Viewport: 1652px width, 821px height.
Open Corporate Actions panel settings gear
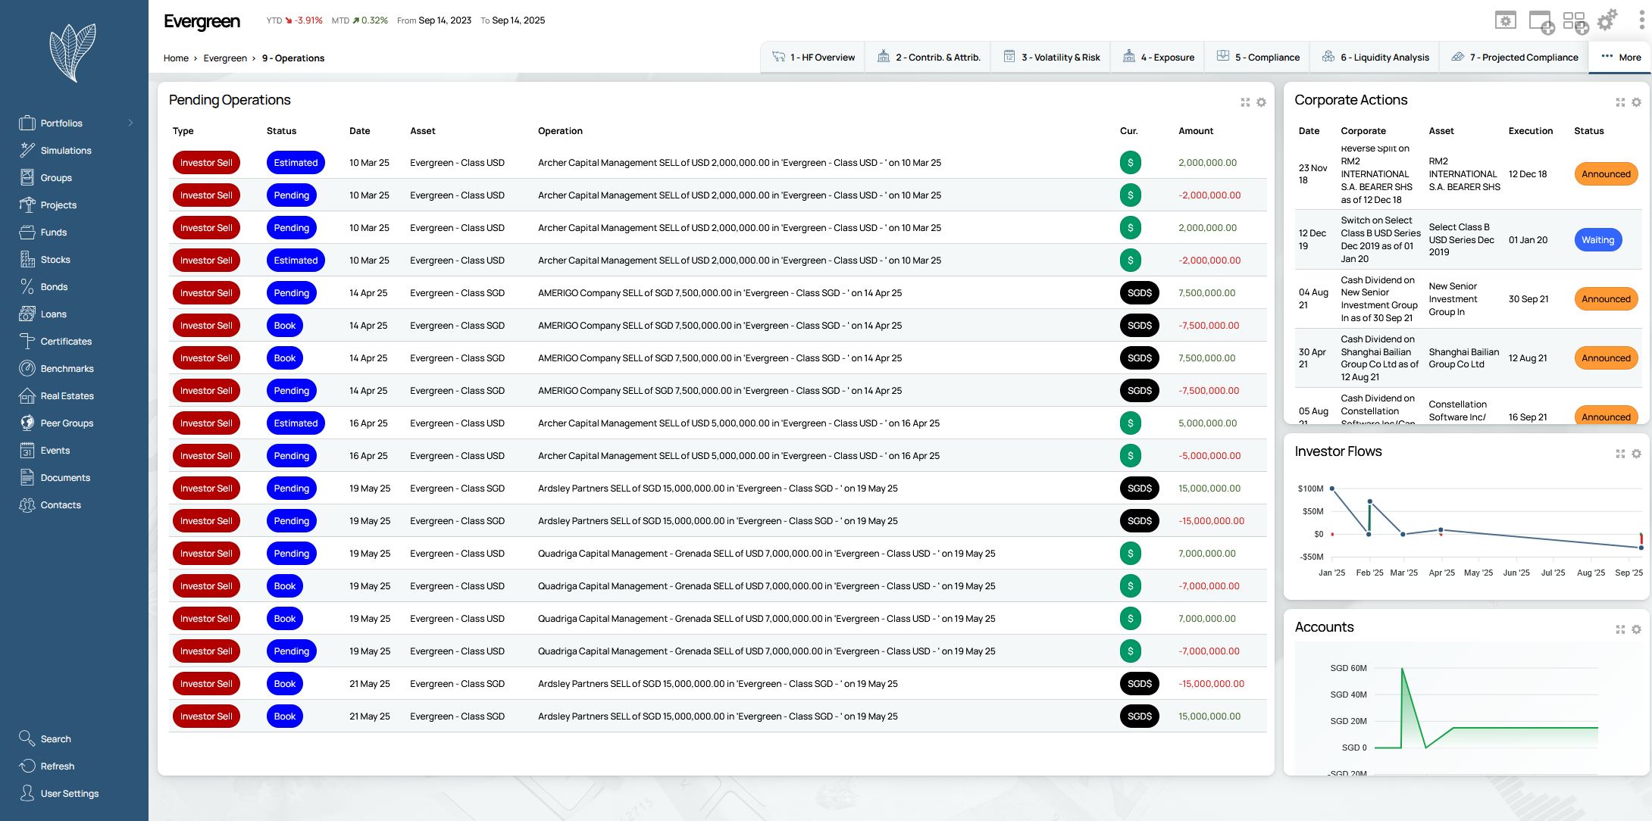pos(1636,102)
